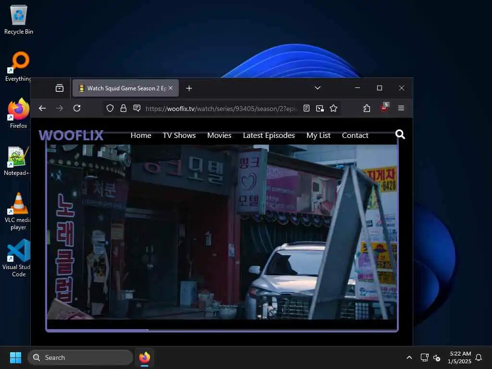Open the clock showing 5:22 AM
Viewport: 492px width, 369px height.
(460, 357)
